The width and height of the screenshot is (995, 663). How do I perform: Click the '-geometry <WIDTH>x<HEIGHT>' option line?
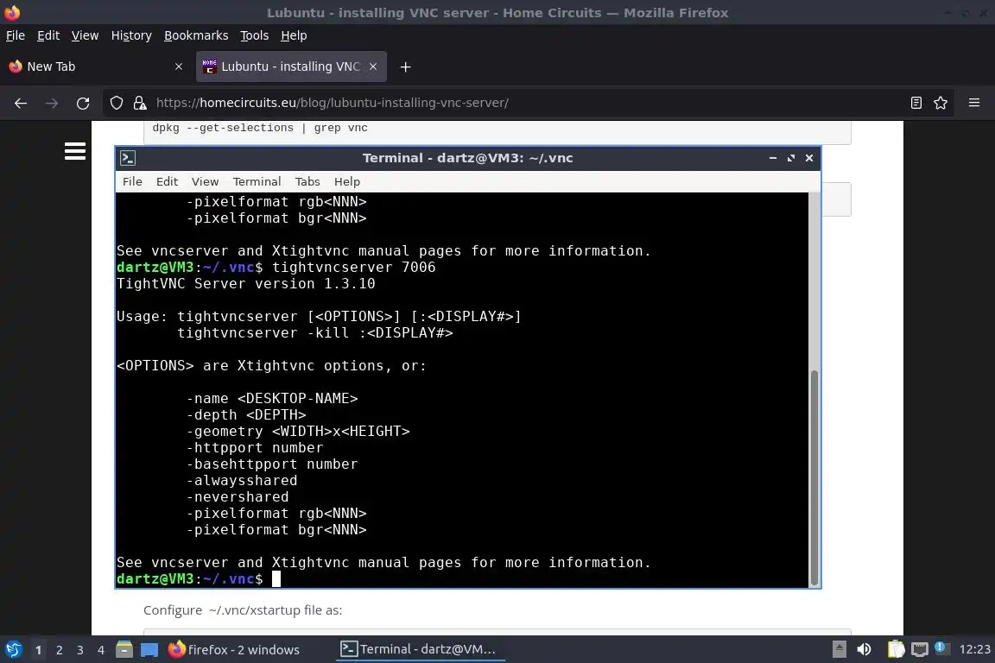(x=298, y=432)
